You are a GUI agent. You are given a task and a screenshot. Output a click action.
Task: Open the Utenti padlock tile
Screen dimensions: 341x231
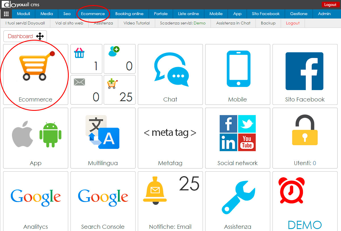pos(305,138)
